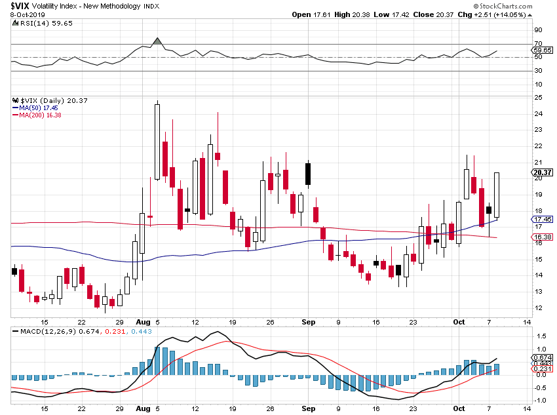Click the -0.5 level on the MACD axis
Image resolution: width=557 pixels, height=415 pixels.
tap(539, 387)
